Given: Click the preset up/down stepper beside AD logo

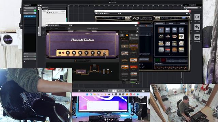Looking at the screenshot, I should click(x=127, y=18).
